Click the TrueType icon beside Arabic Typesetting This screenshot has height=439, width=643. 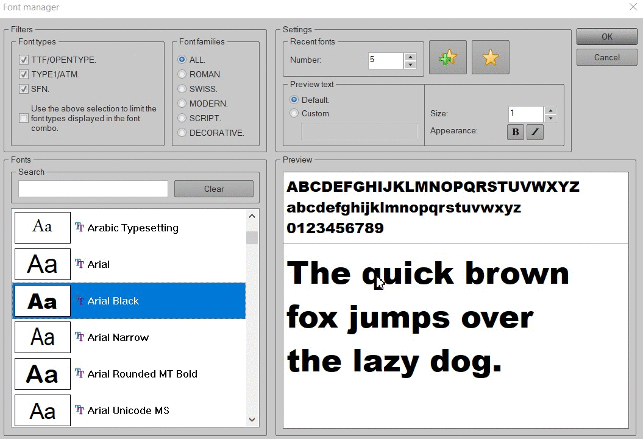(x=79, y=227)
